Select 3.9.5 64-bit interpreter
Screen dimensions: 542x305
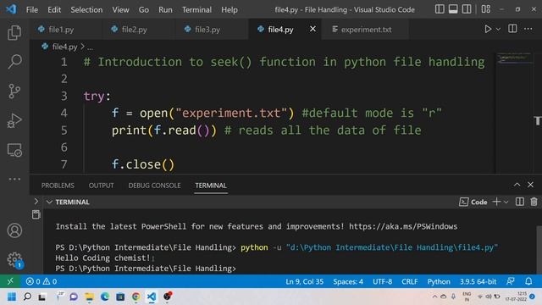478,281
